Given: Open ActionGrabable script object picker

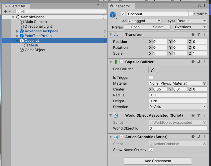Looking at the screenshot, I should (205, 144).
